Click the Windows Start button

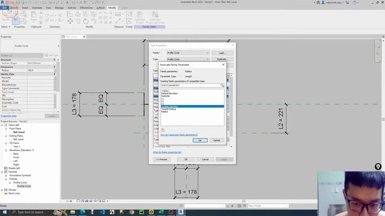[x=4, y=212]
